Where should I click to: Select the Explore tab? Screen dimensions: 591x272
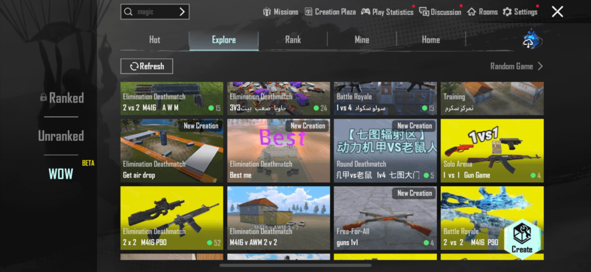[x=224, y=40]
